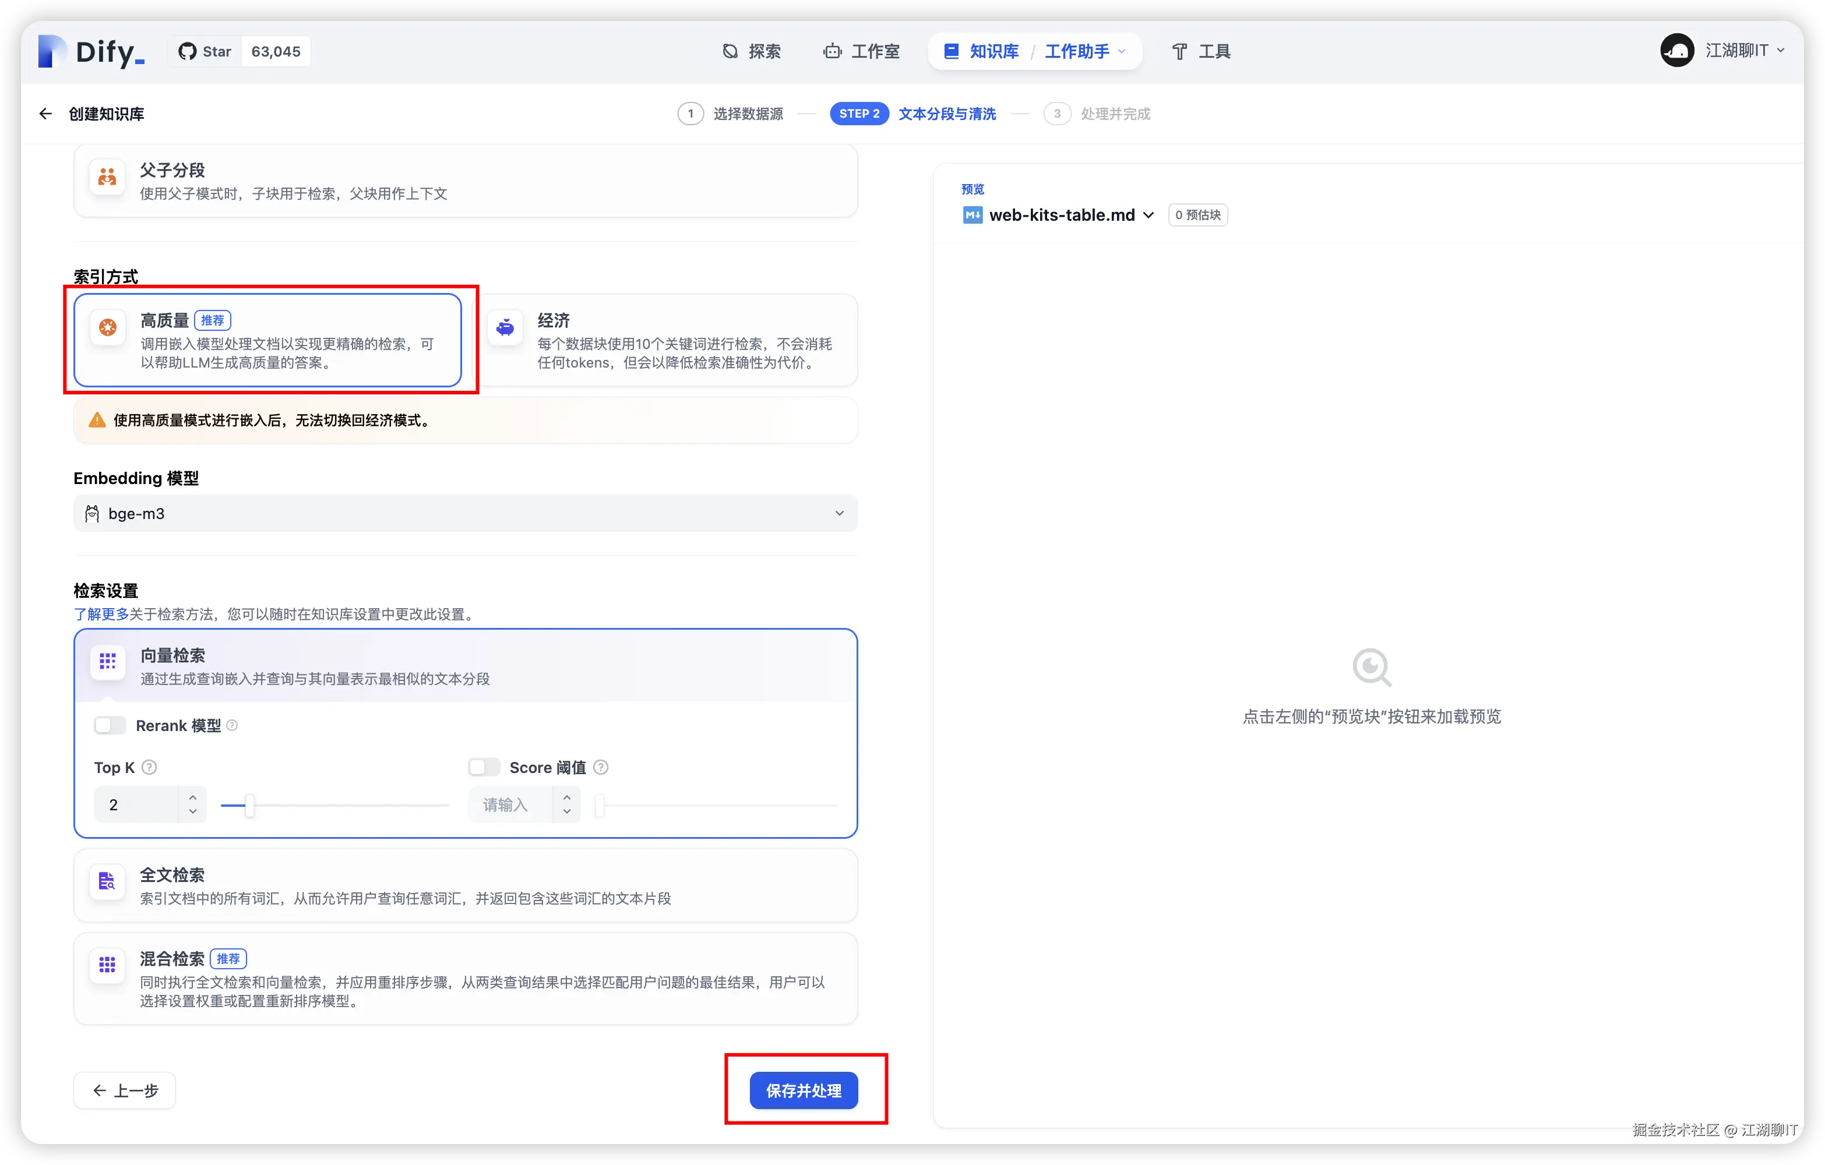Show the Rerank 模型 help tooltip icon

232,726
